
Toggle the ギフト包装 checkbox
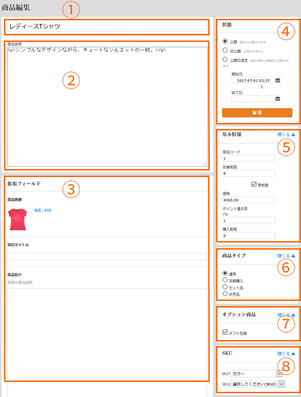(x=225, y=332)
